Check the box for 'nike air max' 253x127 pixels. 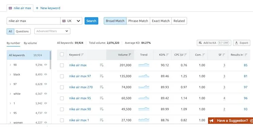pyautogui.click(x=62, y=65)
